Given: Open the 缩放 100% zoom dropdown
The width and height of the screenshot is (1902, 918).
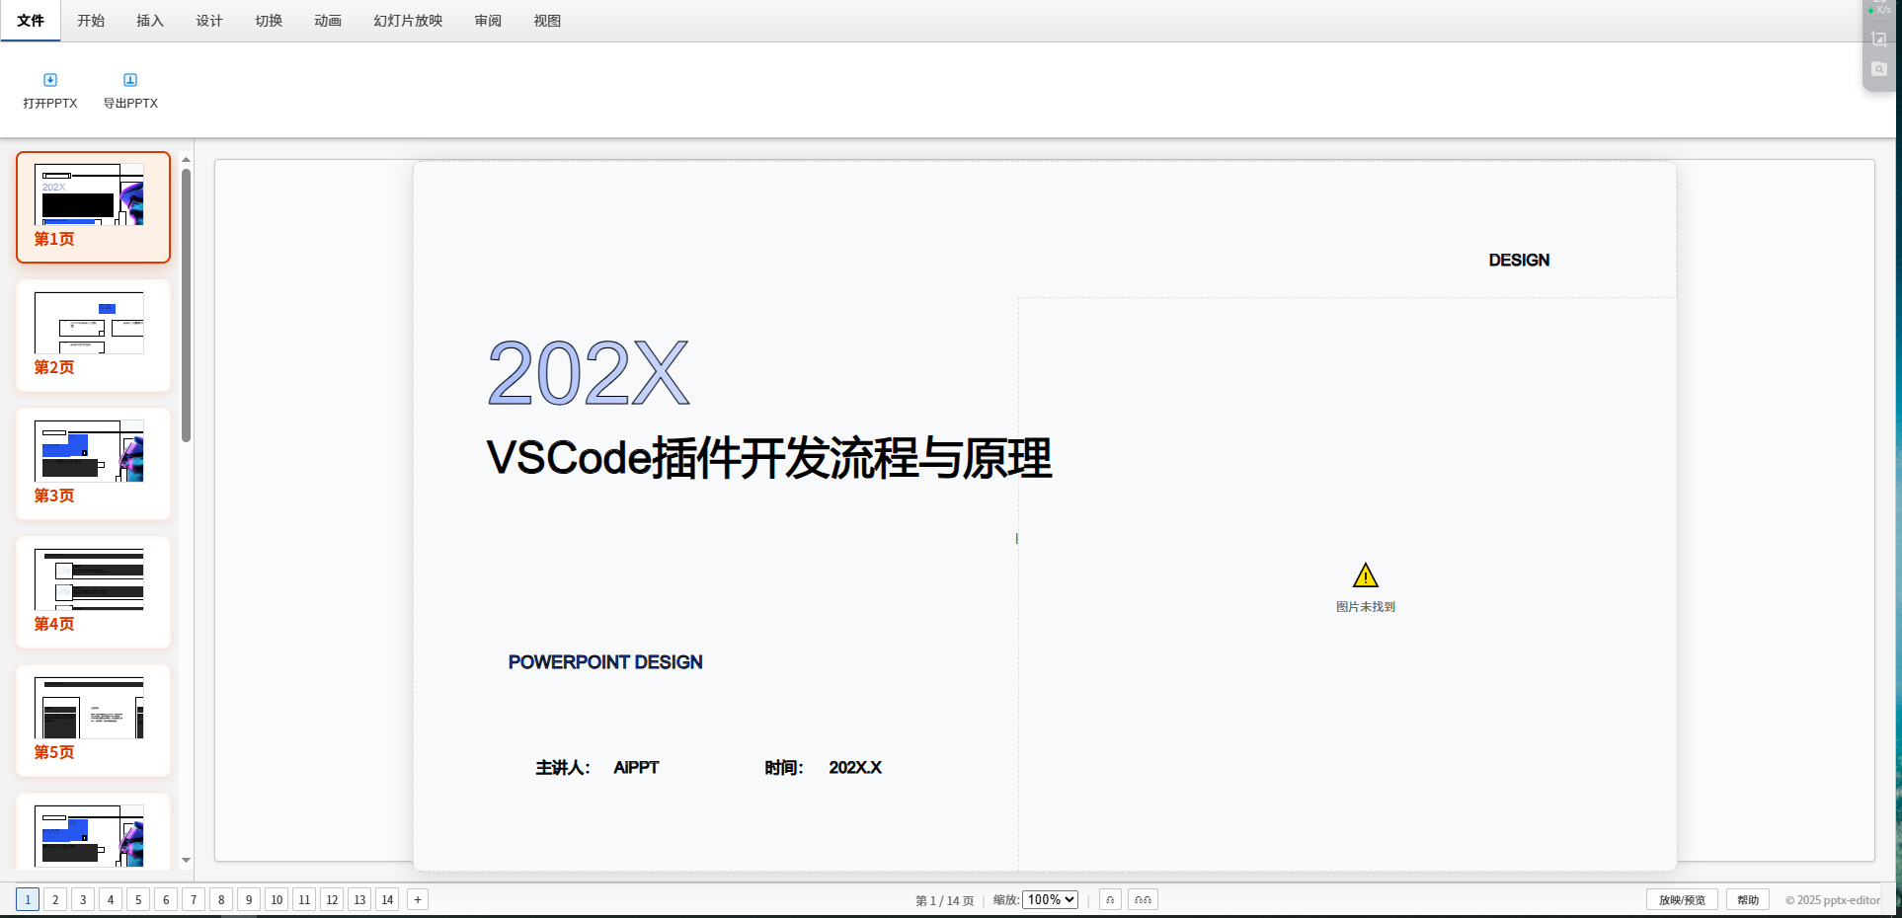Looking at the screenshot, I should click(1050, 899).
